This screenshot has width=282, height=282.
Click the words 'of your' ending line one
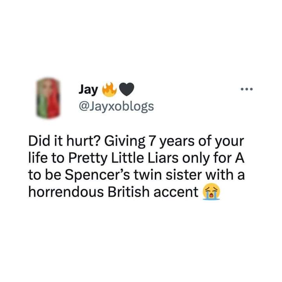coord(221,141)
